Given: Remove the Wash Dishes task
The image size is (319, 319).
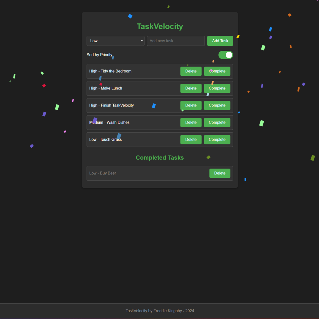Looking at the screenshot, I should coord(191,122).
